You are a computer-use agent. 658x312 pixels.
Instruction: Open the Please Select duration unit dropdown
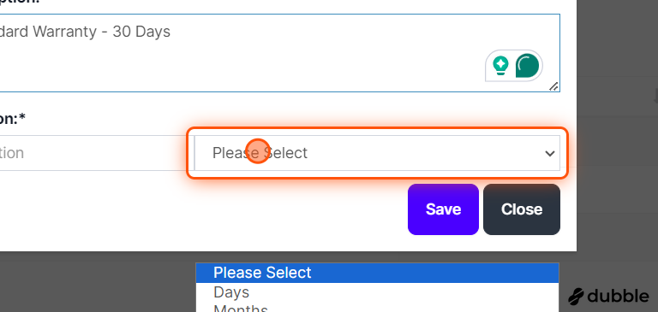pos(377,153)
